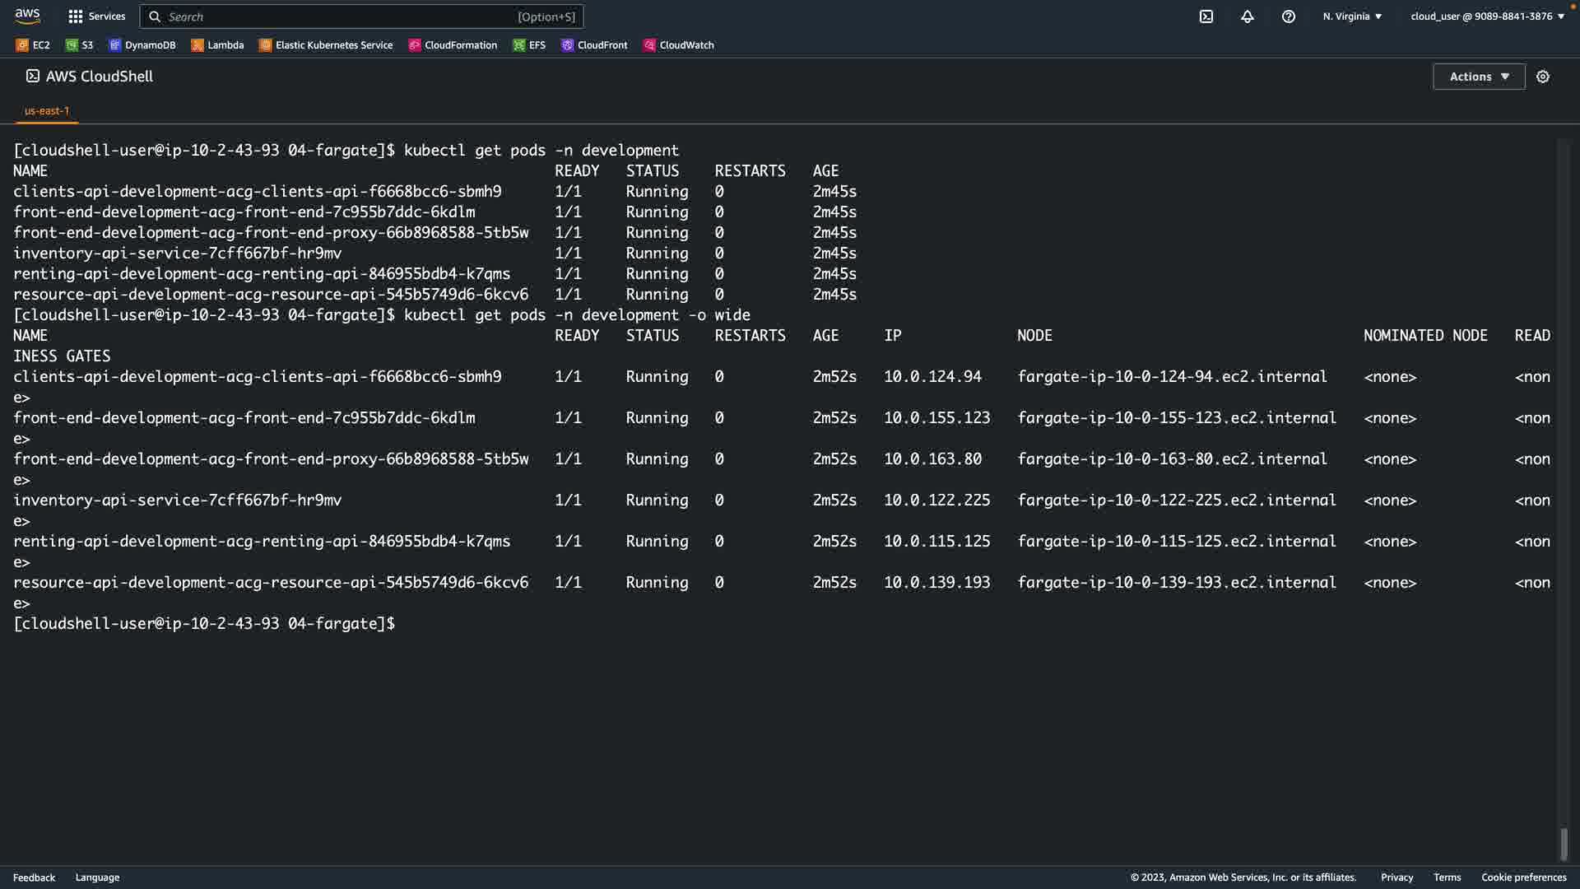Open the Services grid menu
Image resolution: width=1580 pixels, height=889 pixels.
click(97, 16)
